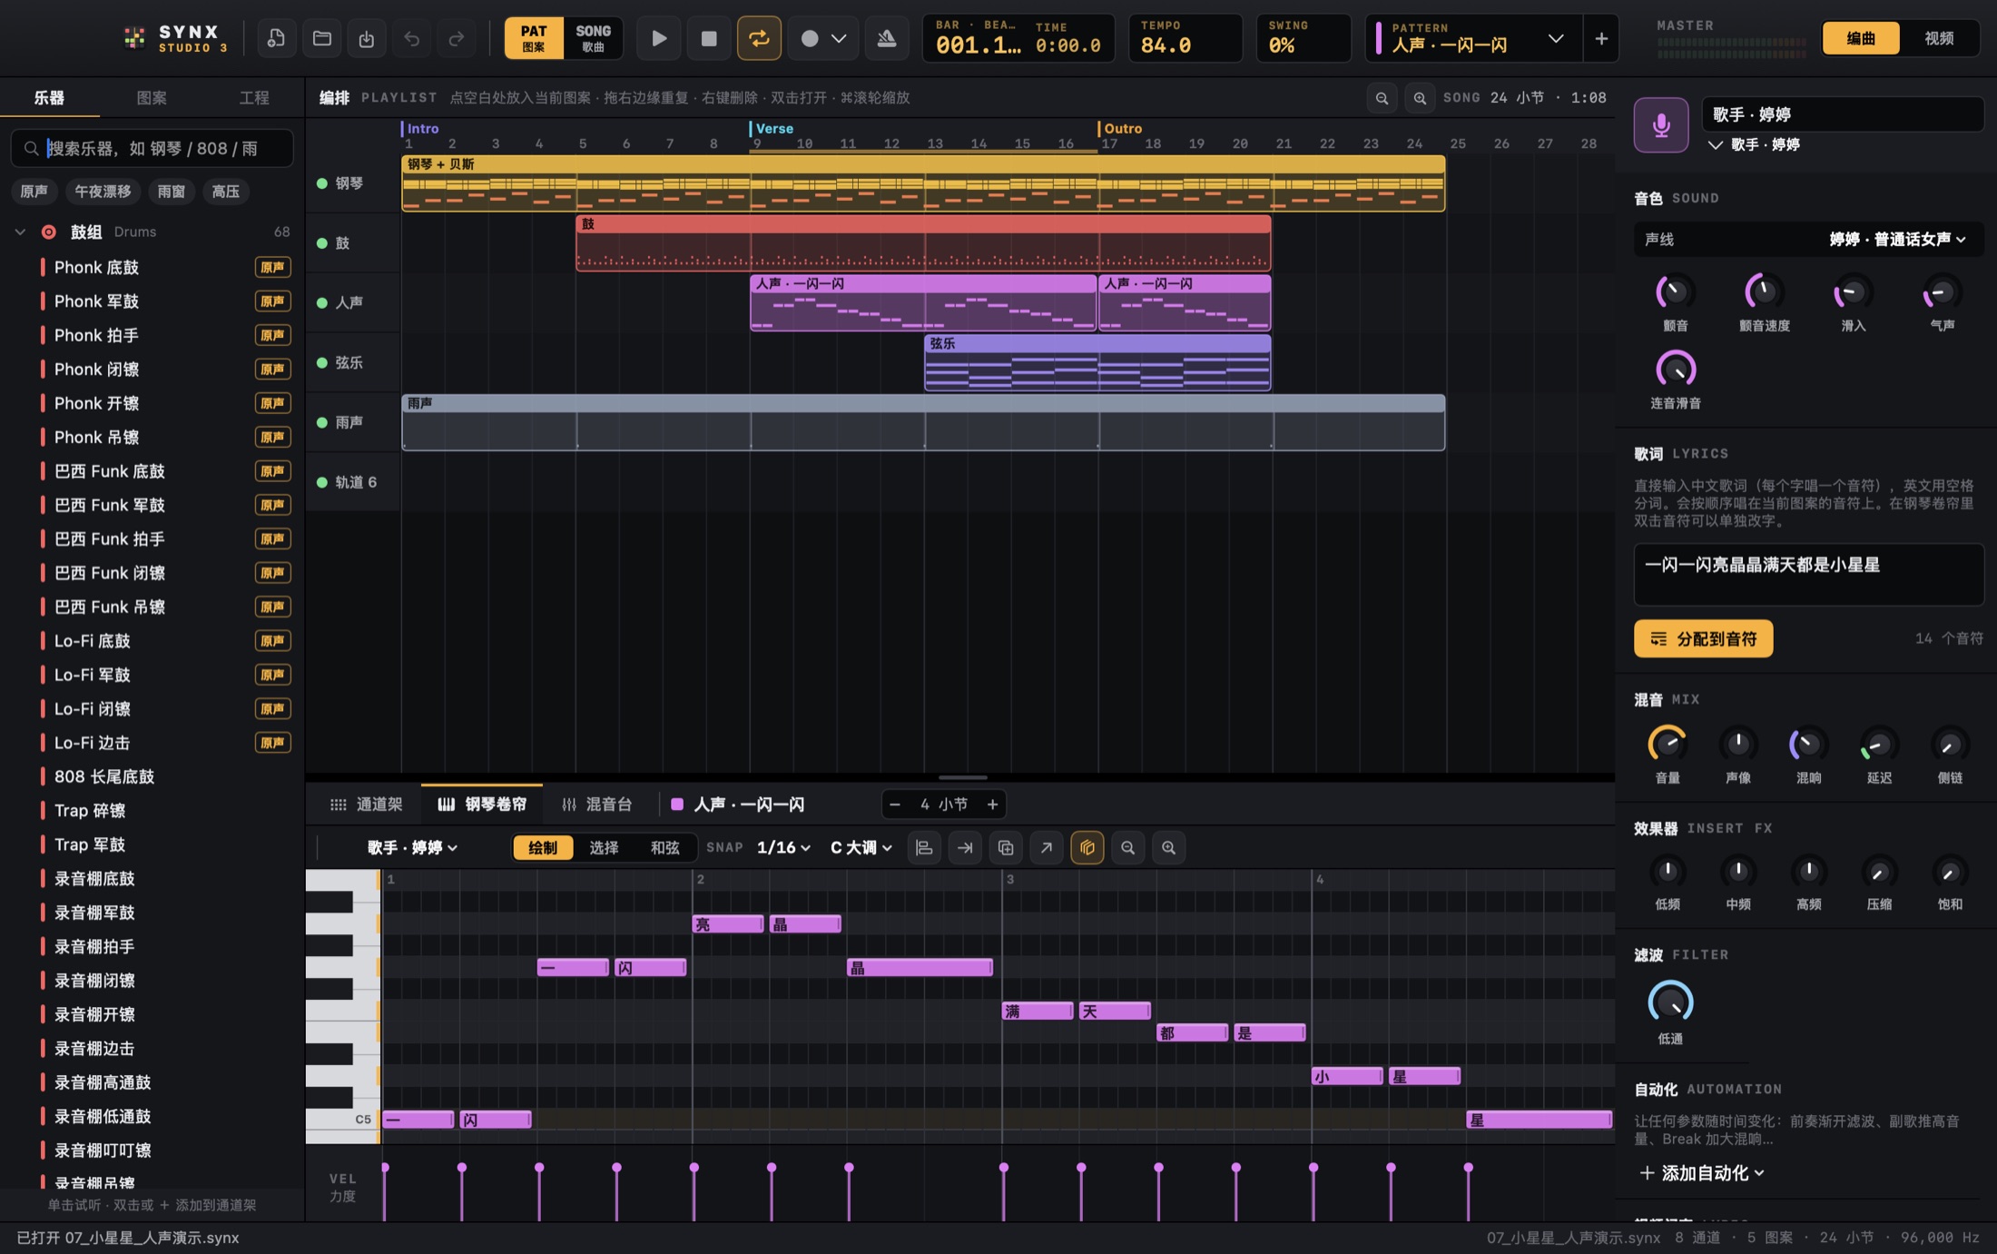Click 添加自动化 button
Viewport: 1997px width, 1254px height.
pyautogui.click(x=1701, y=1172)
